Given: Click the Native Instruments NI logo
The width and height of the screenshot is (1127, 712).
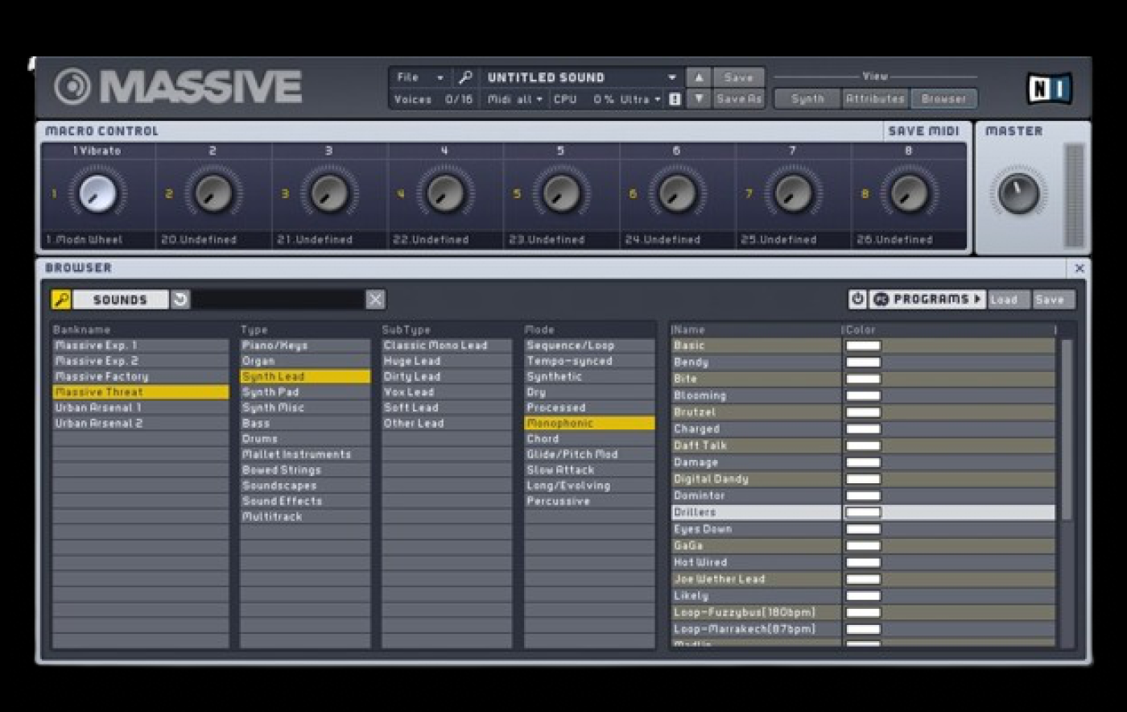Looking at the screenshot, I should pos(1049,89).
